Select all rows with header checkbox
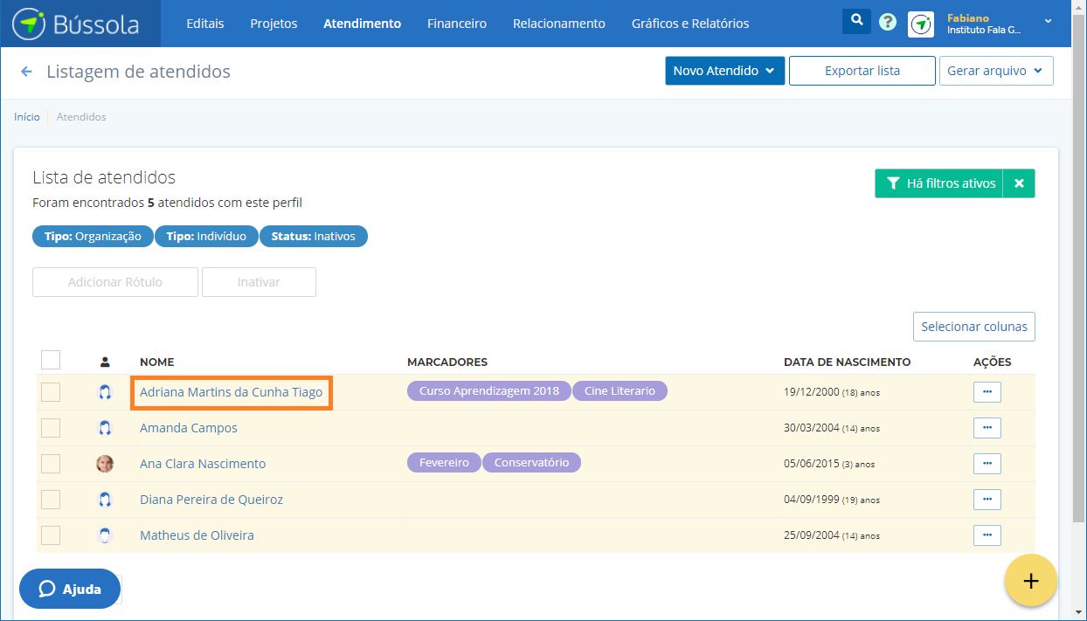This screenshot has height=621, width=1087. [x=51, y=360]
